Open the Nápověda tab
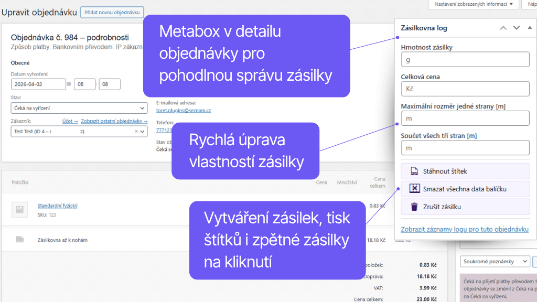The image size is (537, 302). (x=532, y=5)
